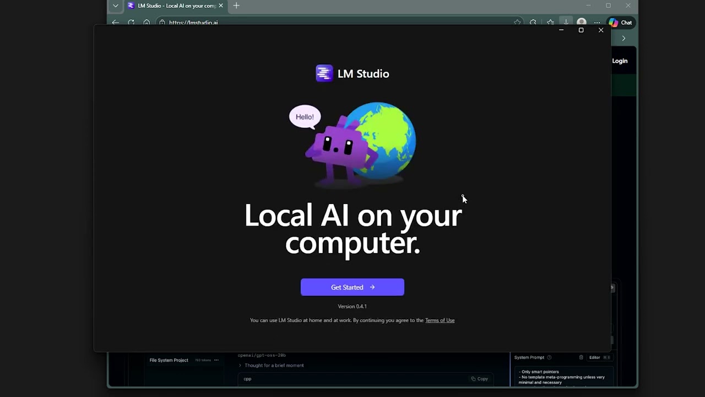Add page to favorites with star icon
The width and height of the screenshot is (705, 397).
[517, 23]
